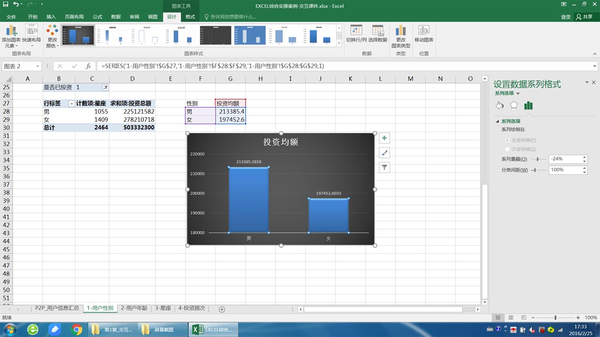Viewport: 600px width, 337px height.
Task: Open the 是否已投资 filter dropdown
Action: point(105,88)
